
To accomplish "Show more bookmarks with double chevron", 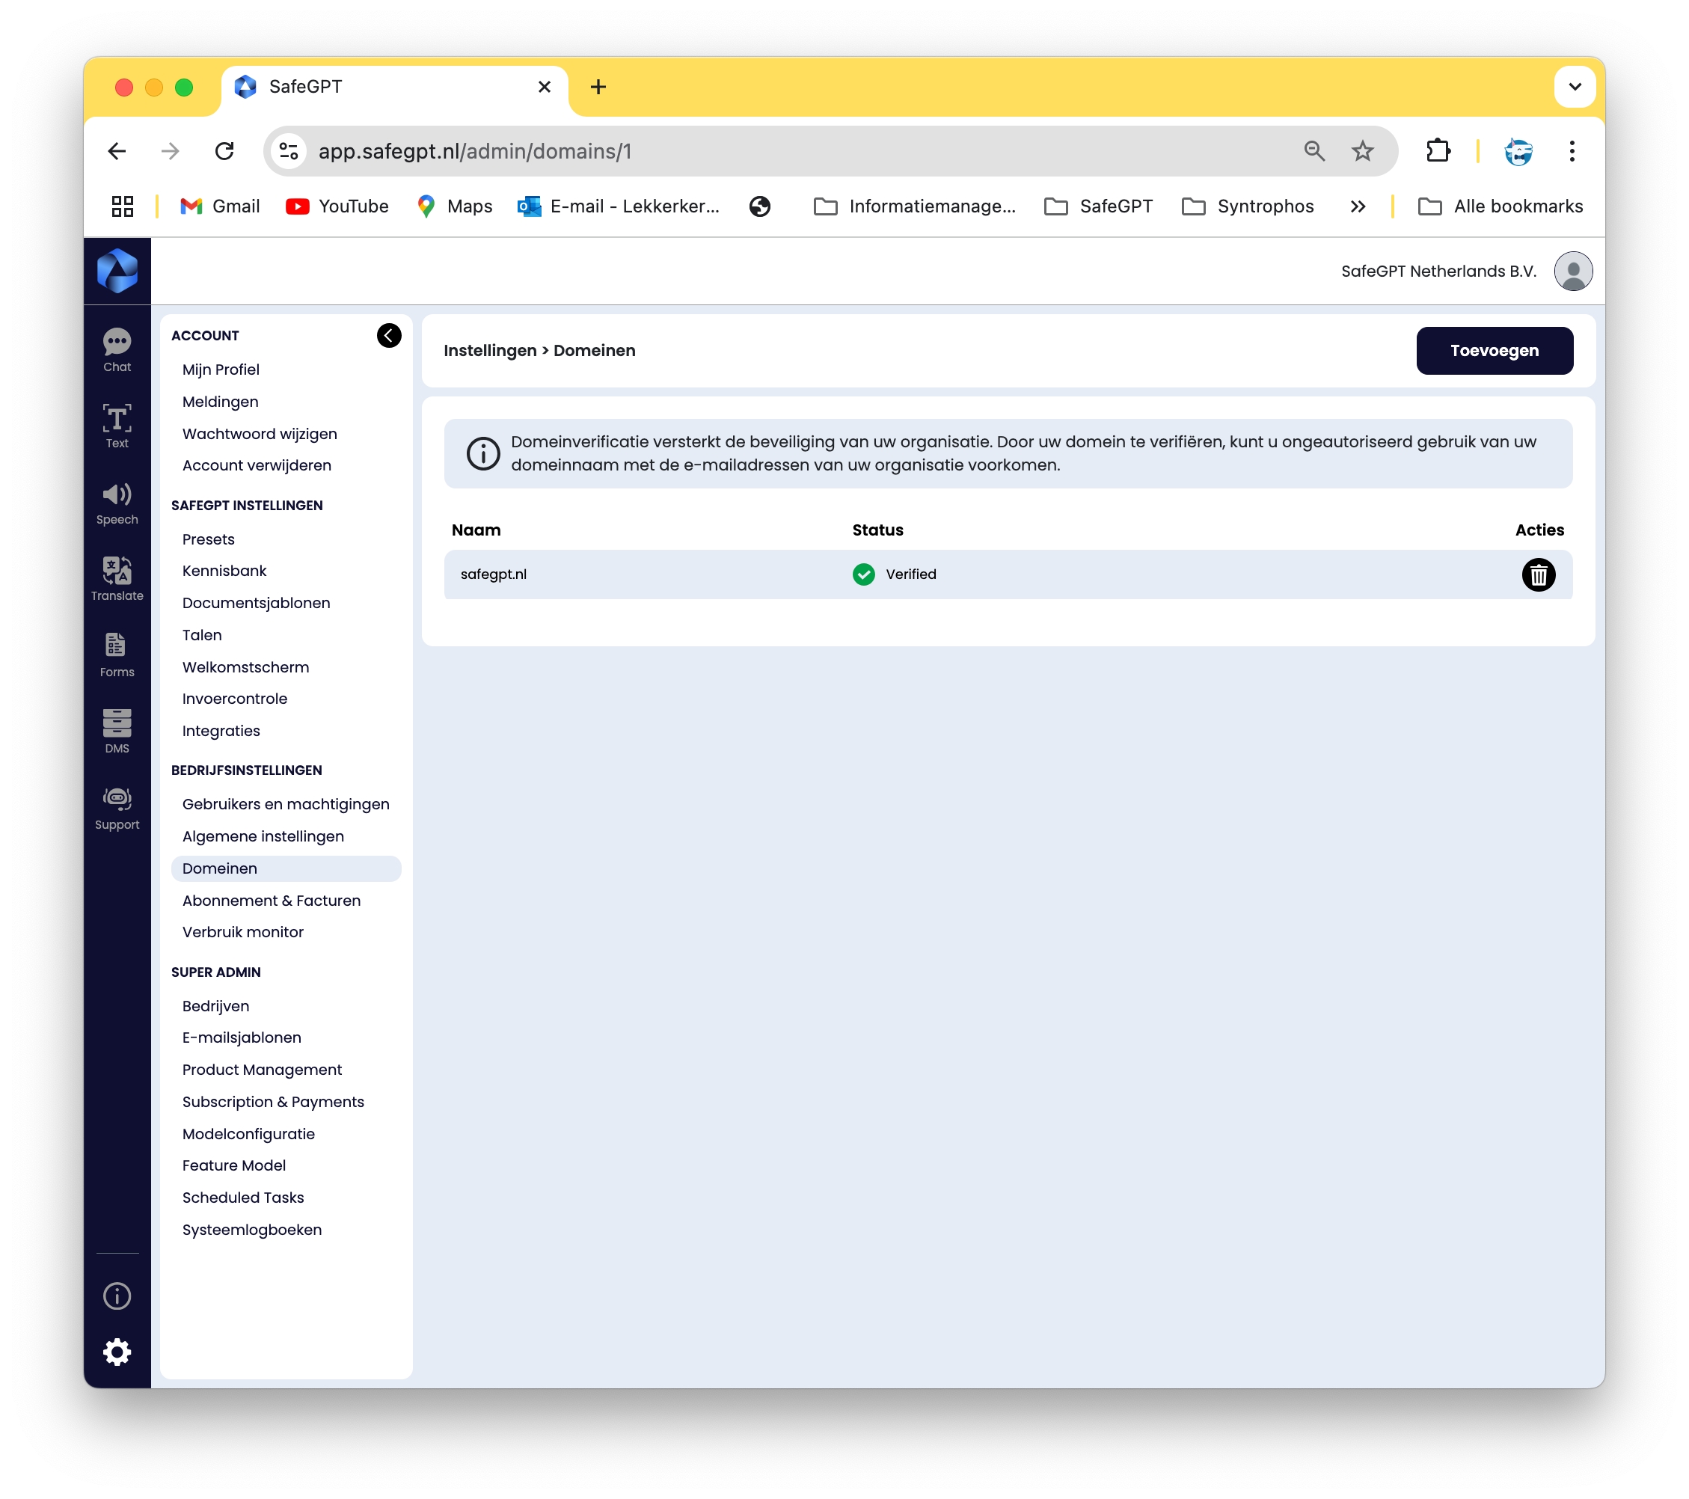I will [x=1358, y=206].
